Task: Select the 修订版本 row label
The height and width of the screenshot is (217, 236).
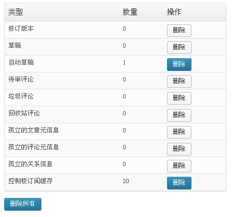Action: tap(21, 29)
